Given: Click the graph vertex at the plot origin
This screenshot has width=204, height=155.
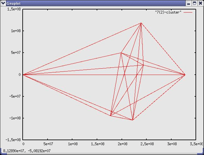Looking at the screenshot, I should pos(23,75).
